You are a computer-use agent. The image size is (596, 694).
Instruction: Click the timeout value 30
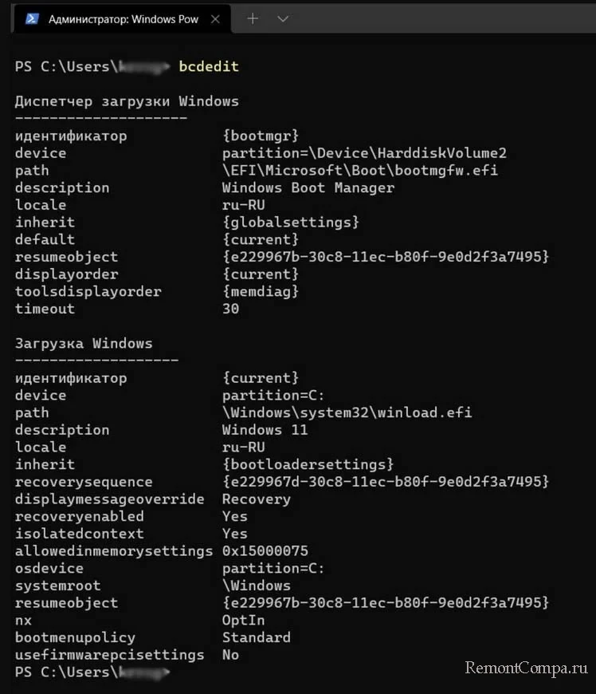point(230,309)
